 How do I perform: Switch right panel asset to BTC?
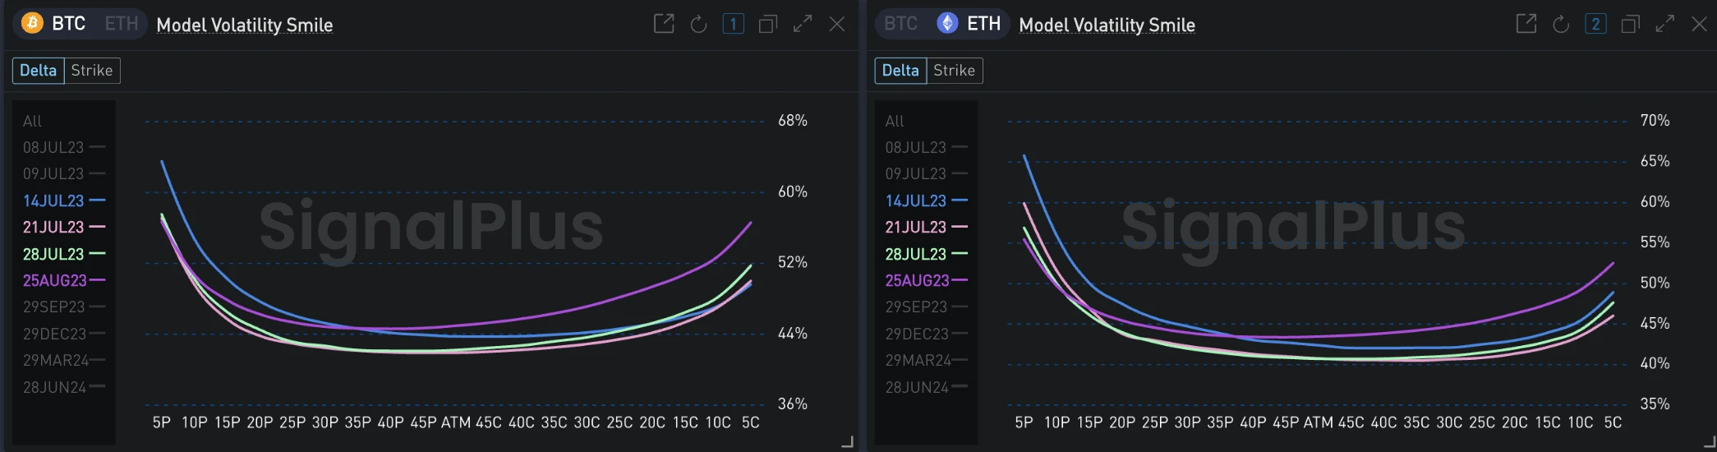click(901, 24)
